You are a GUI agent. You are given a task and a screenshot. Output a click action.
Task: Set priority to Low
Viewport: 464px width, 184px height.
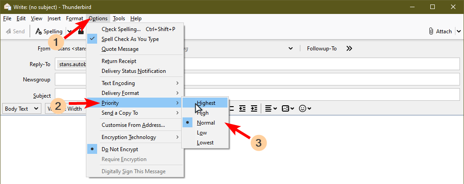point(205,133)
